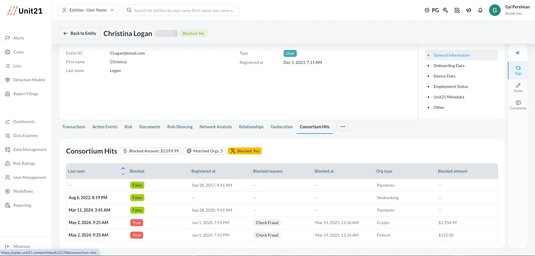Click the Unit21 logo
Viewport: 535px width, 256px height.
pyautogui.click(x=25, y=11)
